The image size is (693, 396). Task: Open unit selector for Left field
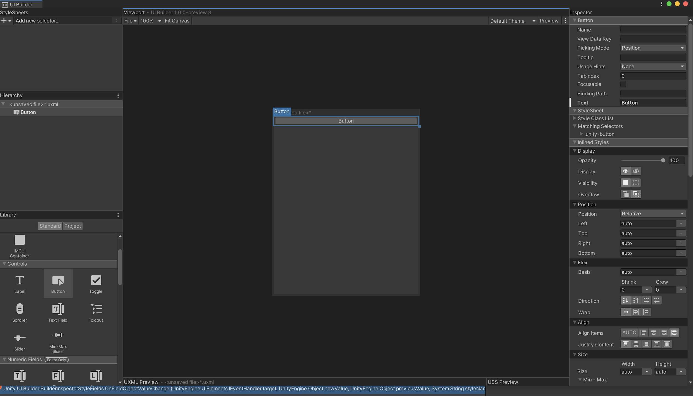coord(681,223)
